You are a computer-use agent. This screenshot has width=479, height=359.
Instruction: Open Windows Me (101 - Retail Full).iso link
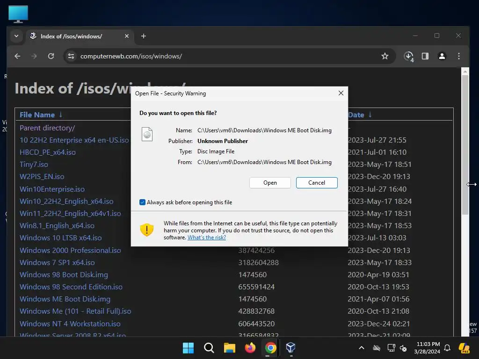(75, 311)
